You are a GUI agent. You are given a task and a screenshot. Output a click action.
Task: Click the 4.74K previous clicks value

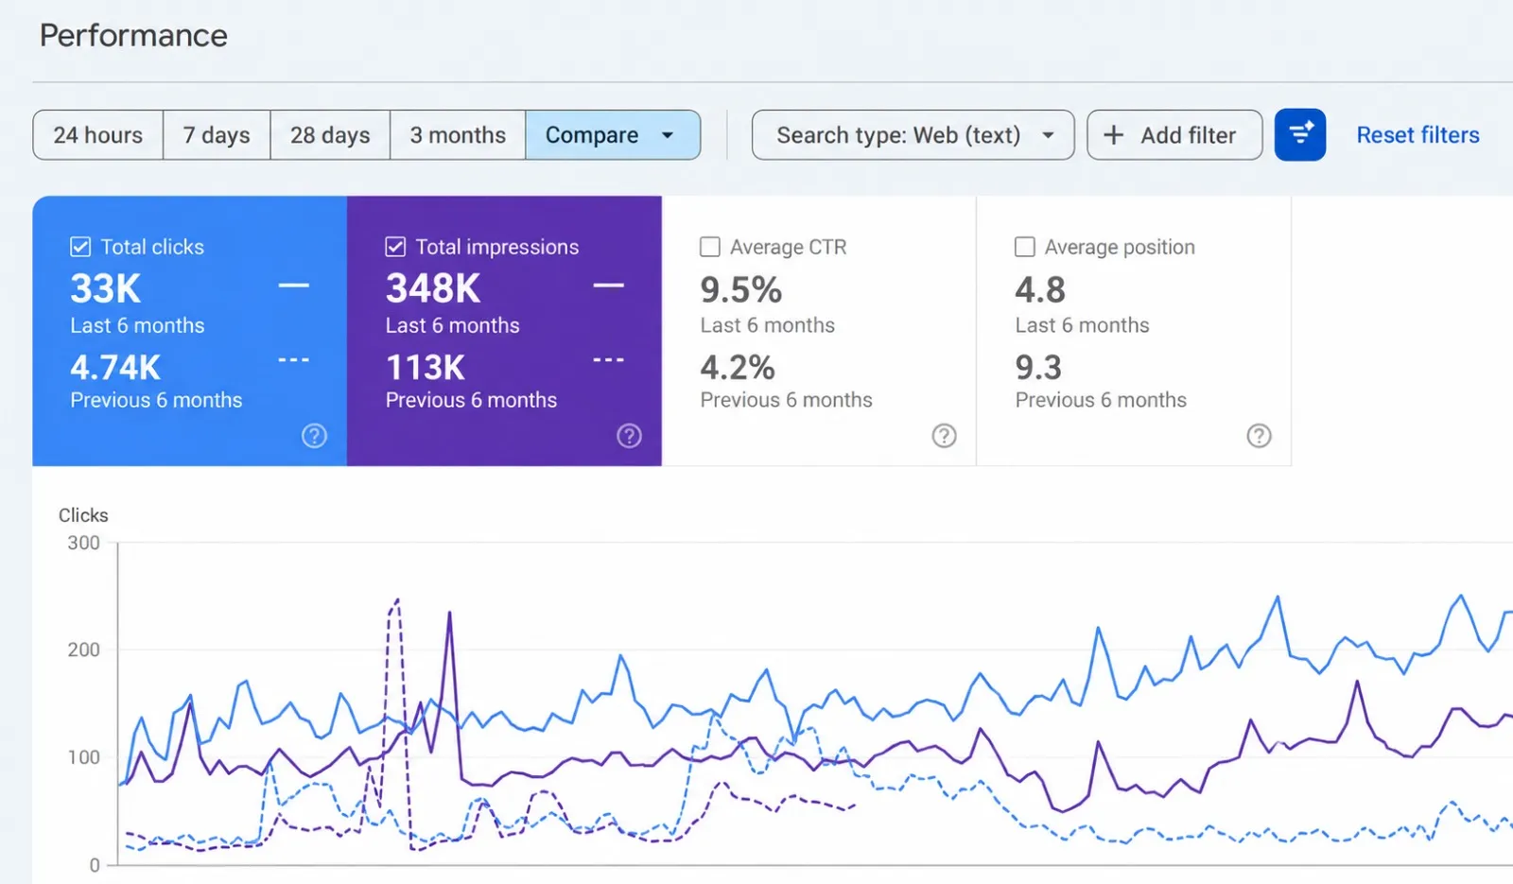pos(115,367)
